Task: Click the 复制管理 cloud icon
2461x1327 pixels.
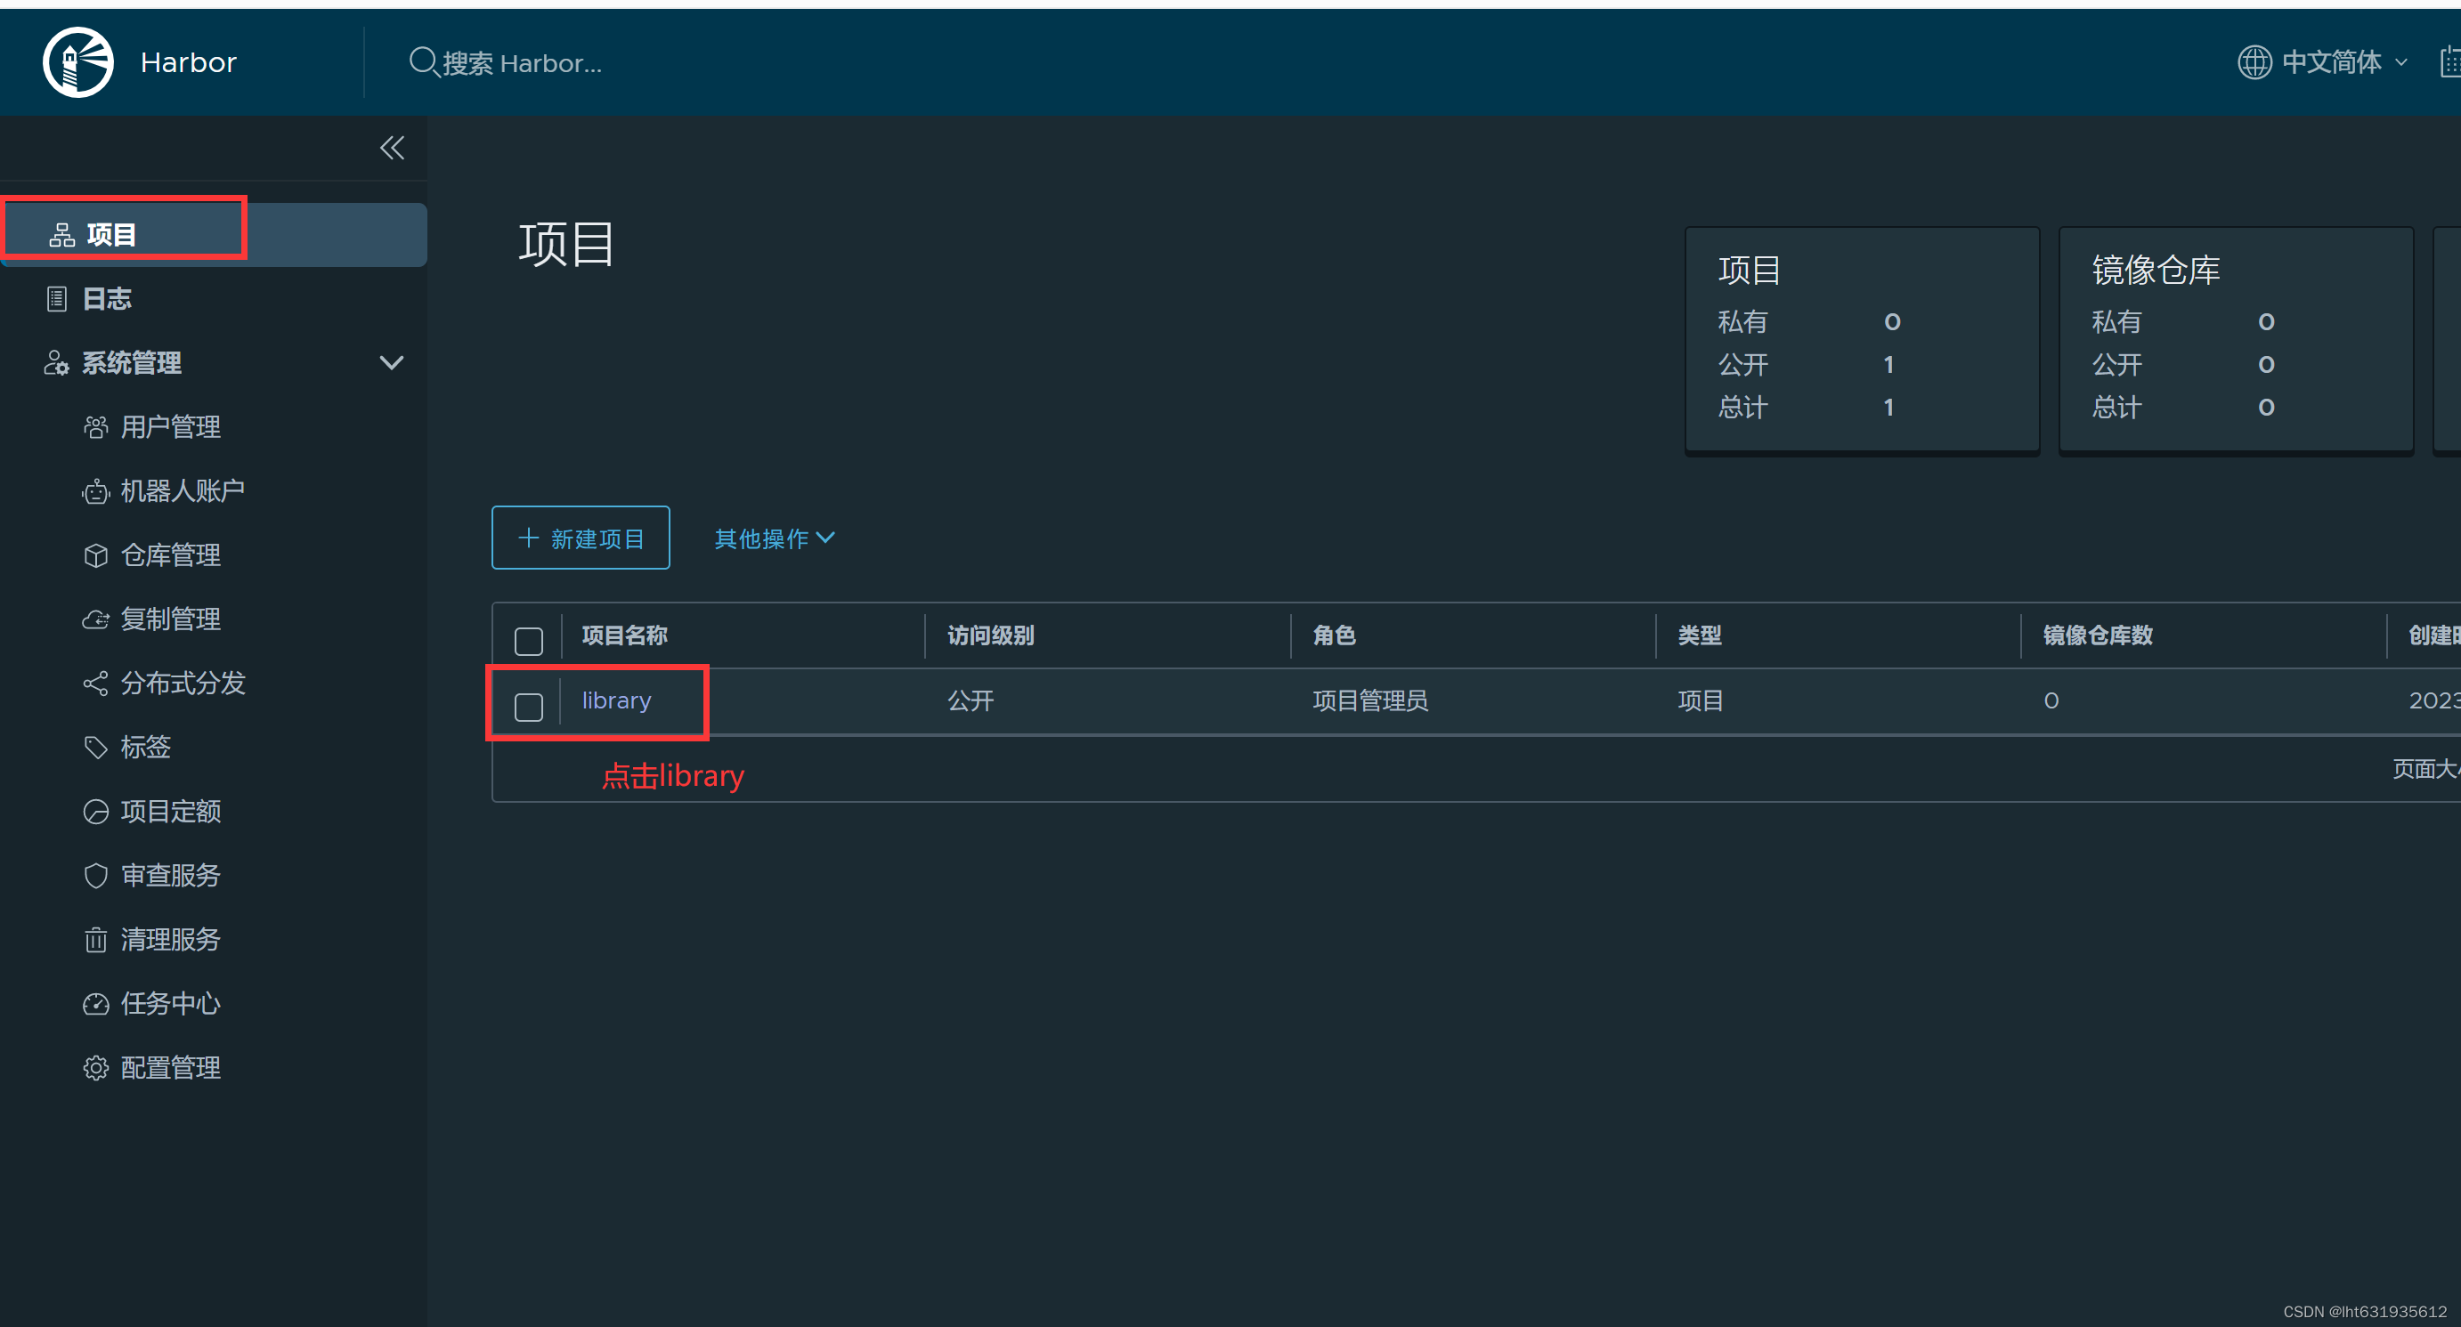Action: point(95,619)
